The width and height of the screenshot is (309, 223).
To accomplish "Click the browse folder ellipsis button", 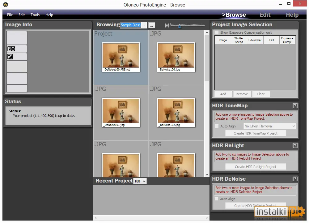I will (x=151, y=25).
